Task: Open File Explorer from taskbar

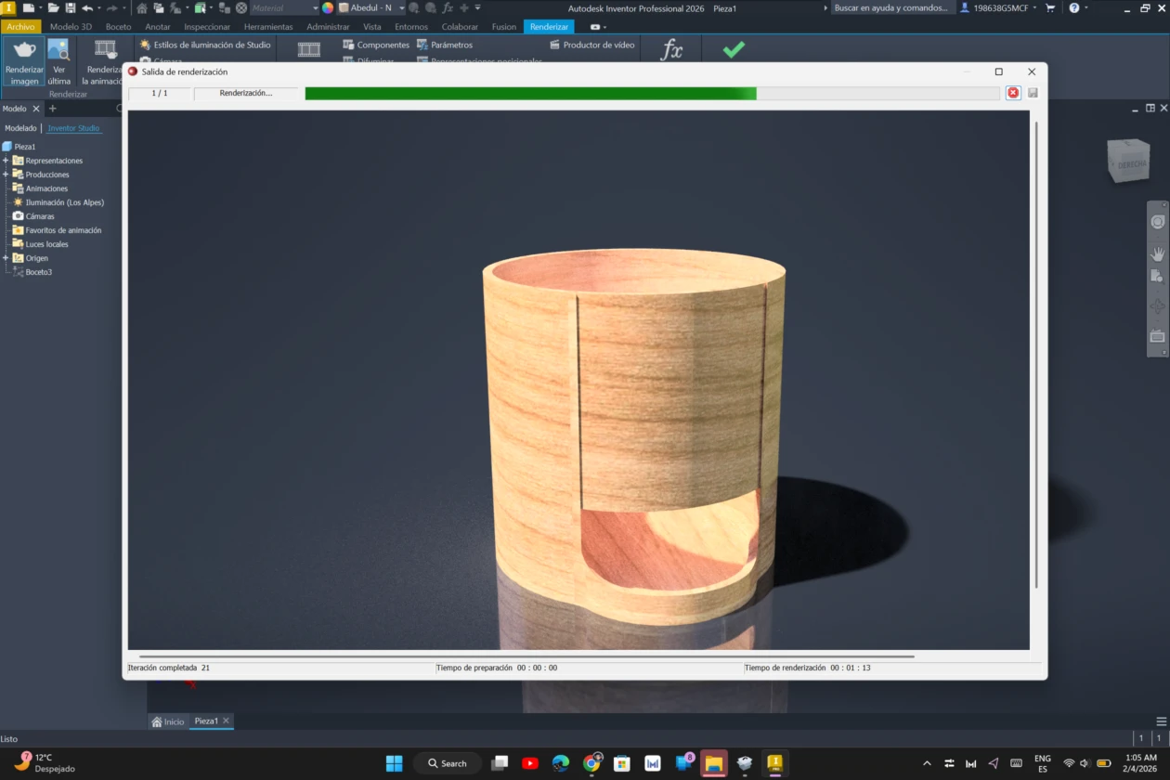Action: pyautogui.click(x=713, y=763)
